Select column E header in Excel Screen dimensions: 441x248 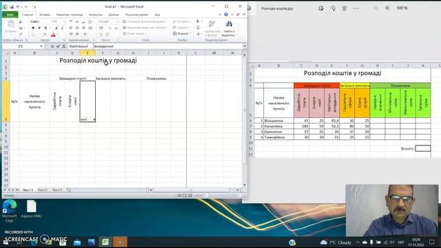coord(88,53)
